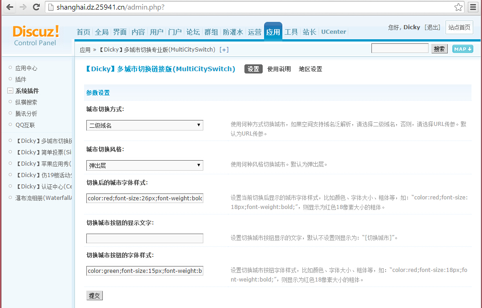482x308 pixels.
Task: Click the 搜索 button
Action: pos(439,49)
